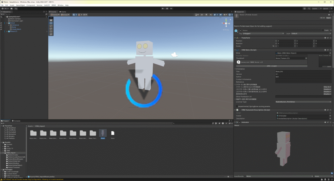Select the Rotate tool in scene toolbar
Screen dimensions: 334x181
[x=51, y=26]
